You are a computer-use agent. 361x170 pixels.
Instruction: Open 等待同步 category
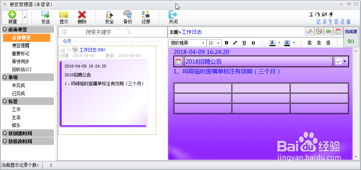point(21,61)
